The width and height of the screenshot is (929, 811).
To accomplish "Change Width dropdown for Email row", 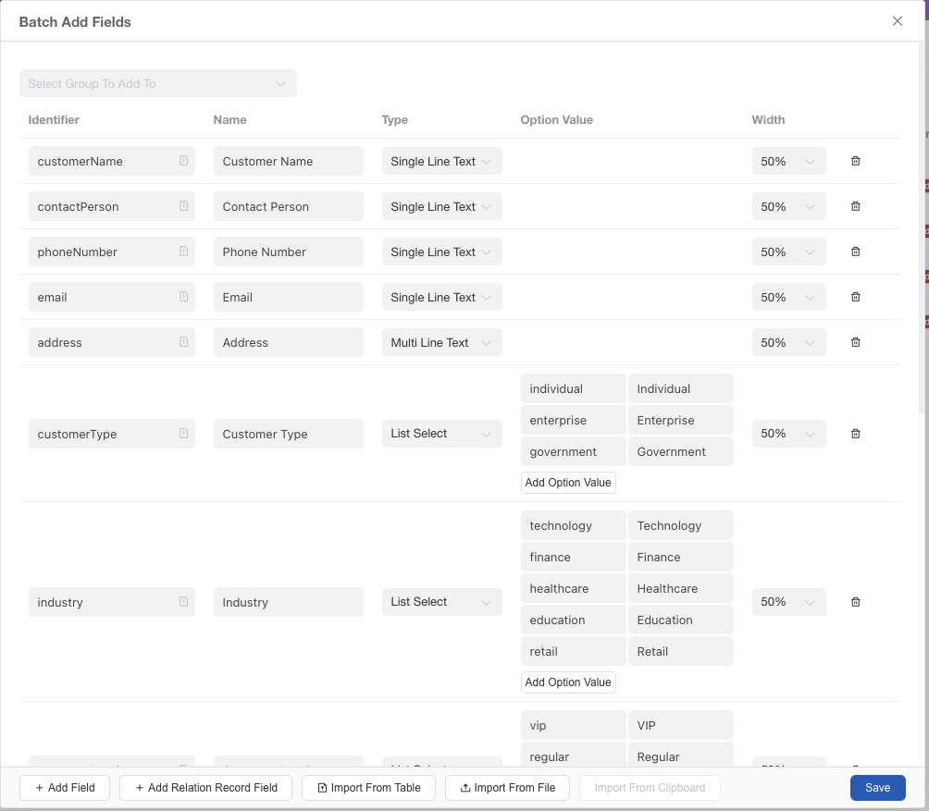I will coord(788,297).
